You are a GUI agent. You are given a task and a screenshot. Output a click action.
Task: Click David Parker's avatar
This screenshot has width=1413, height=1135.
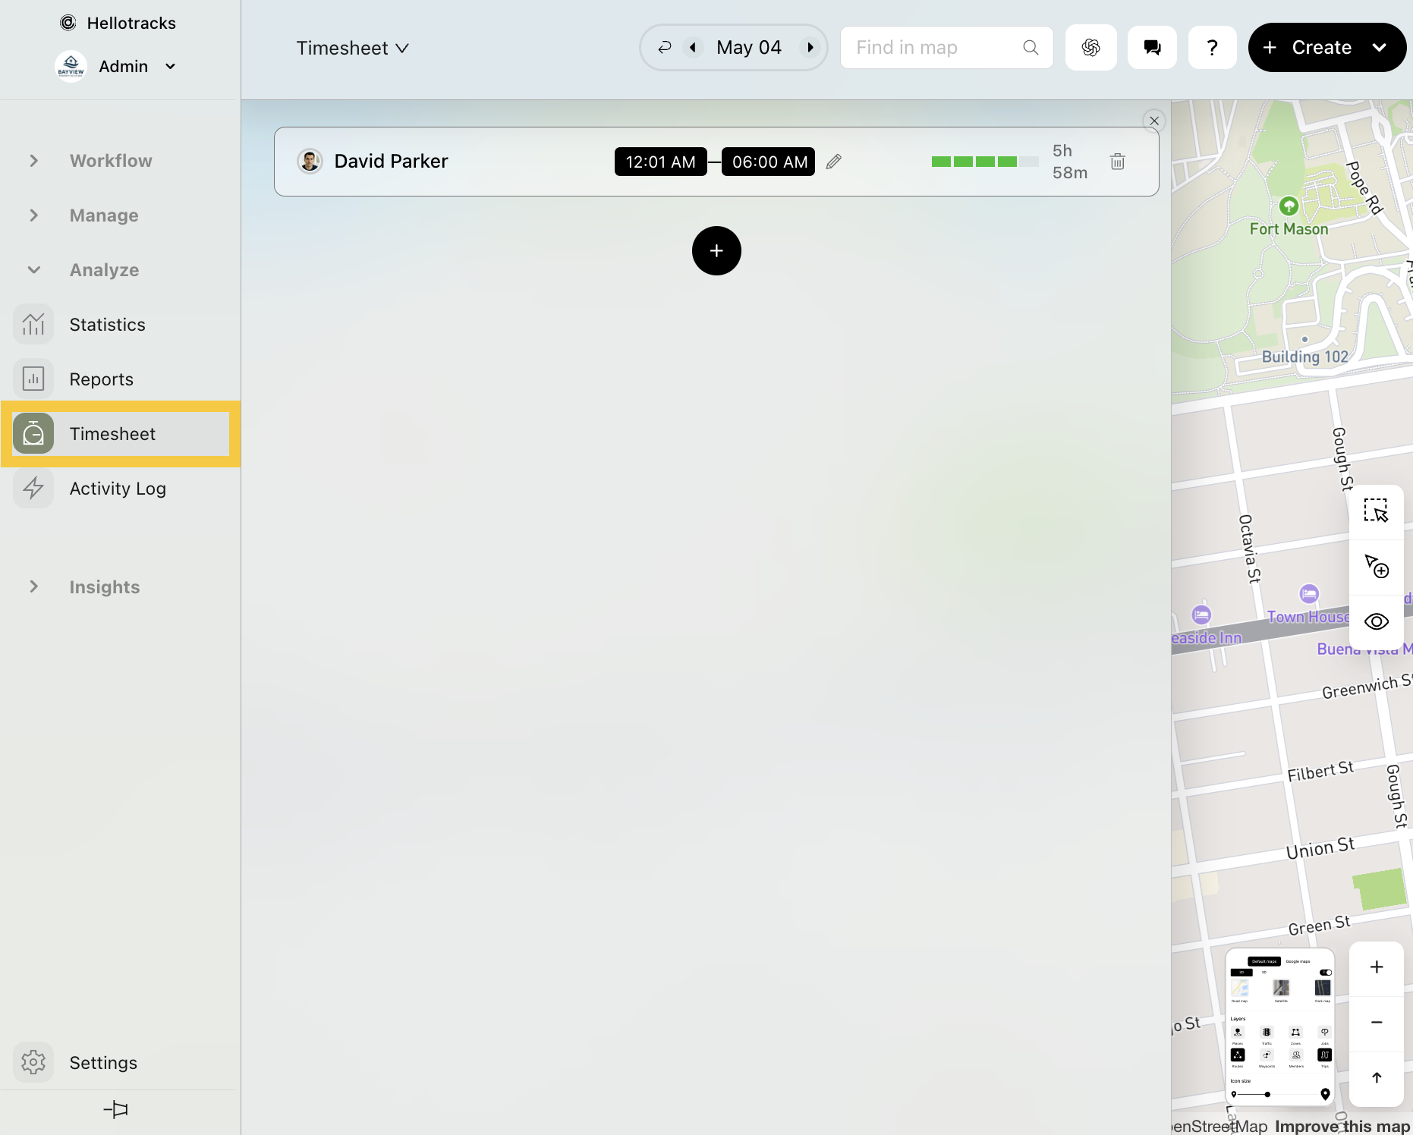coord(310,161)
